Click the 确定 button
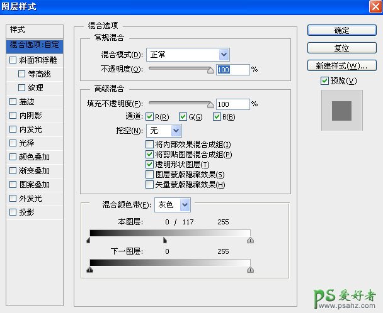383x313 pixels. point(341,30)
